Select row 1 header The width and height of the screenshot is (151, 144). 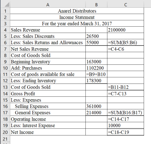click(x=5, y=11)
